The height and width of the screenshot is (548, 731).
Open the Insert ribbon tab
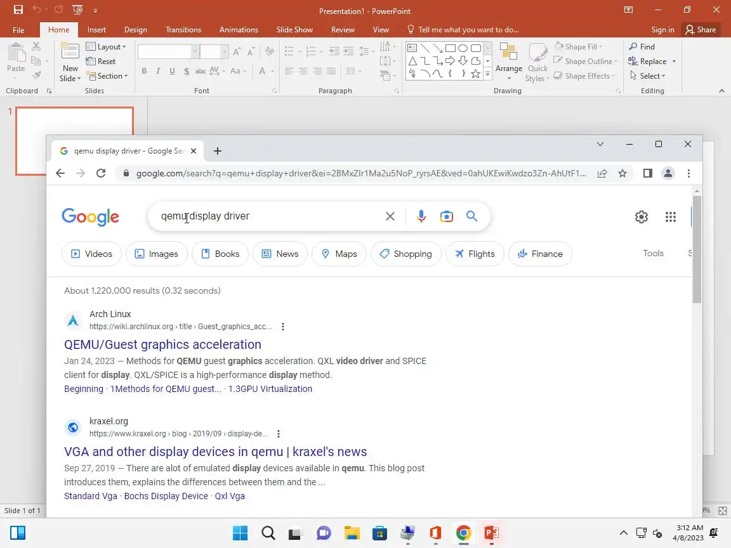(96, 29)
